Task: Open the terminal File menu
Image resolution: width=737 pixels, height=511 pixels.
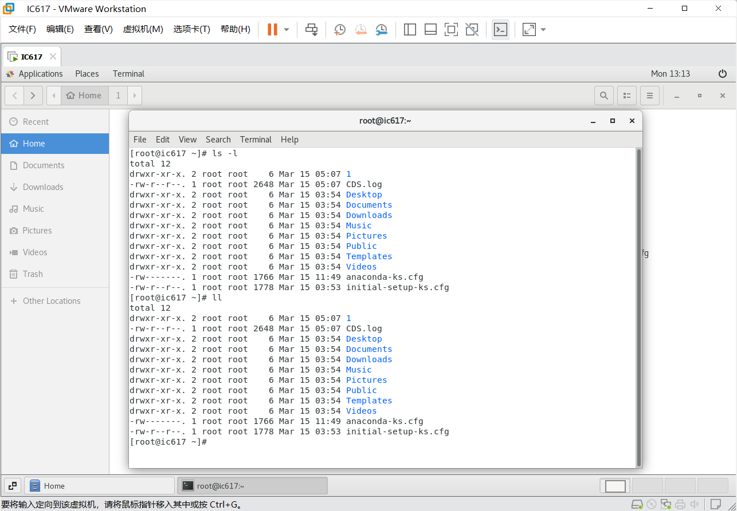Action: coord(140,140)
